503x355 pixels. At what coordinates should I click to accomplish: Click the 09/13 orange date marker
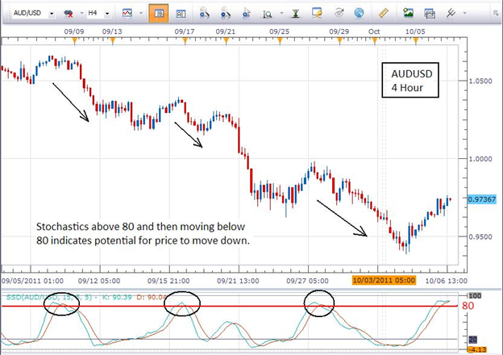click(x=112, y=40)
